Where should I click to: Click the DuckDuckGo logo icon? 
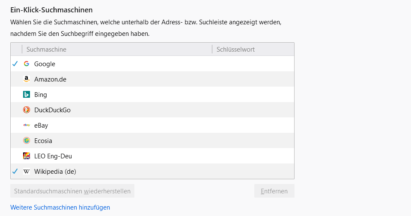click(x=27, y=110)
